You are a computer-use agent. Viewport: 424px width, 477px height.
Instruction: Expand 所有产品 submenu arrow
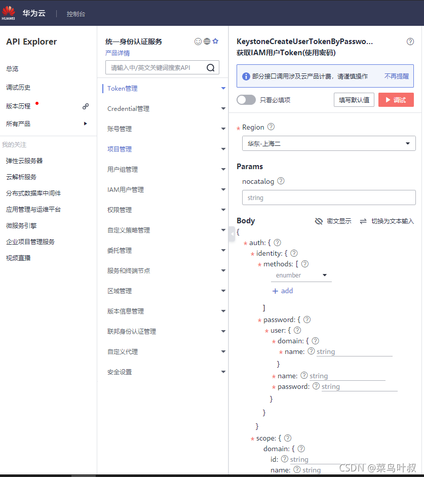(85, 124)
